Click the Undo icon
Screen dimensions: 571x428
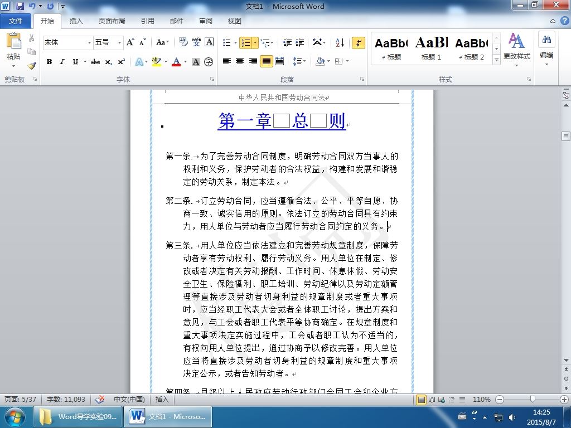point(32,6)
